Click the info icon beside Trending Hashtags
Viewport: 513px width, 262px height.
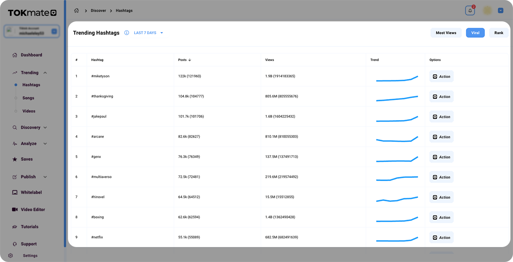127,33
